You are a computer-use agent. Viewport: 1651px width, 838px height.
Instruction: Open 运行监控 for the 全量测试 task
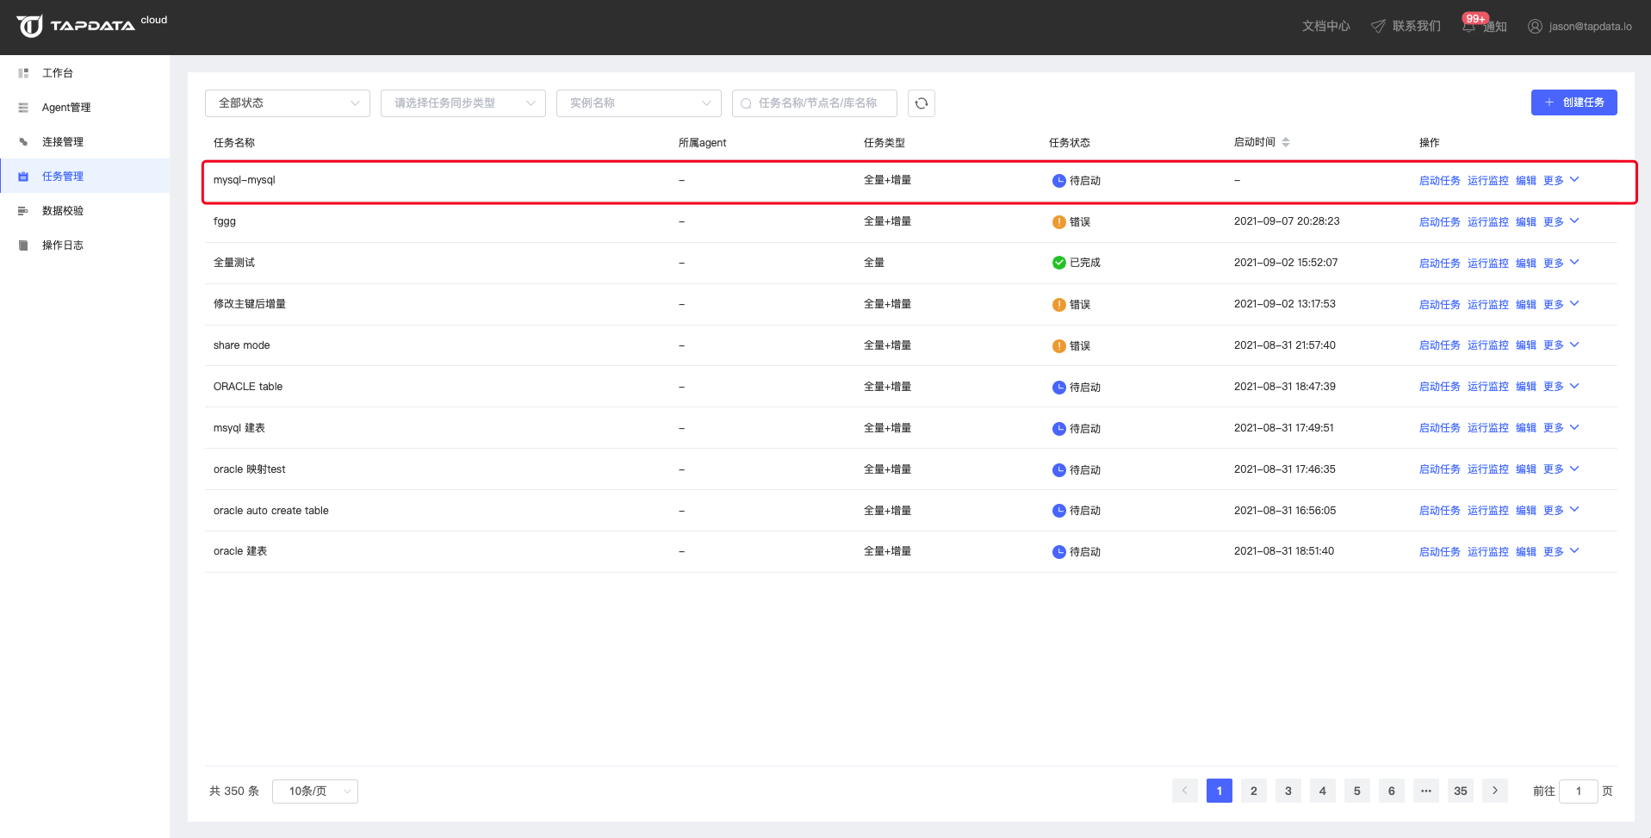pos(1487,263)
